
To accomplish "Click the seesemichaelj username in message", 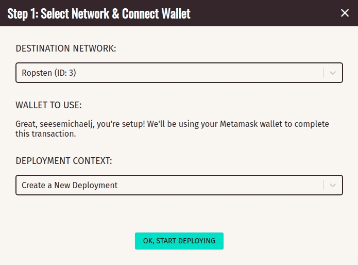I will pos(66,124).
